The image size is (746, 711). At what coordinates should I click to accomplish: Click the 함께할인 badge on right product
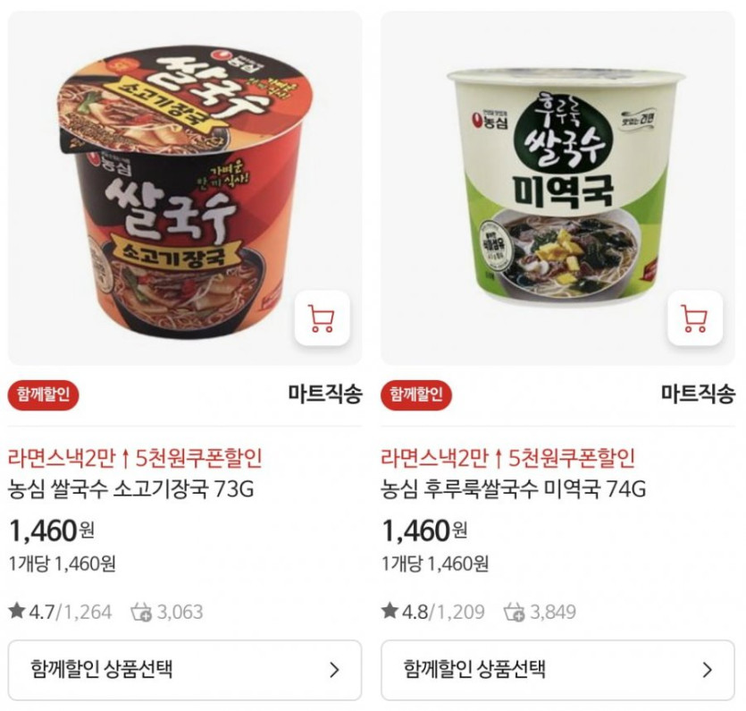click(416, 394)
